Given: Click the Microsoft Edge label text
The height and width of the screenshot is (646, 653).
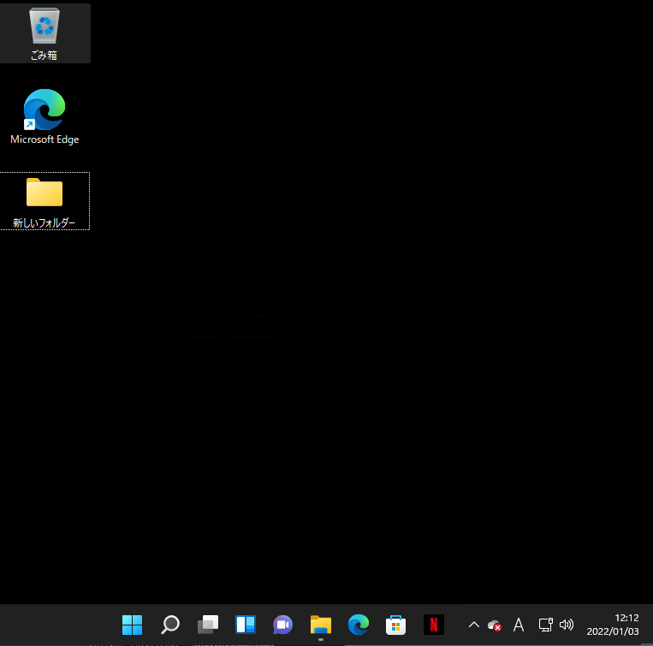Looking at the screenshot, I should tap(45, 139).
